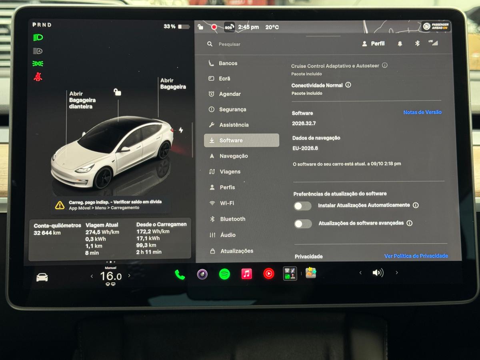480x360 pixels.
Task: Open Notas de Versão link
Action: tap(422, 112)
